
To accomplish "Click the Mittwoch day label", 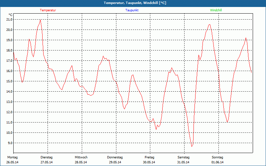I will point(81,157).
